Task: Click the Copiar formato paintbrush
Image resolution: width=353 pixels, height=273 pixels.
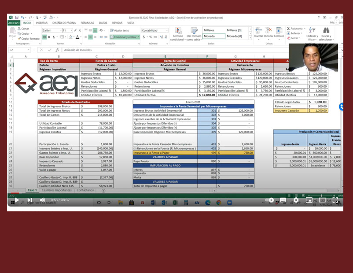Action: click(x=29, y=39)
